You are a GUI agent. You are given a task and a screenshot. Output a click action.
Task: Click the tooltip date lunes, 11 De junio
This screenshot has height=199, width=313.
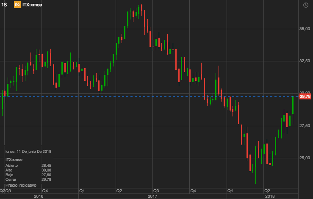(x=27, y=151)
